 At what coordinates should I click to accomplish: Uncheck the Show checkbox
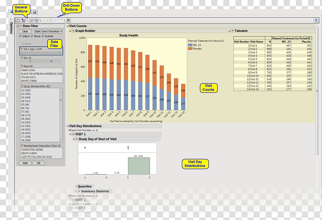click(x=31, y=36)
